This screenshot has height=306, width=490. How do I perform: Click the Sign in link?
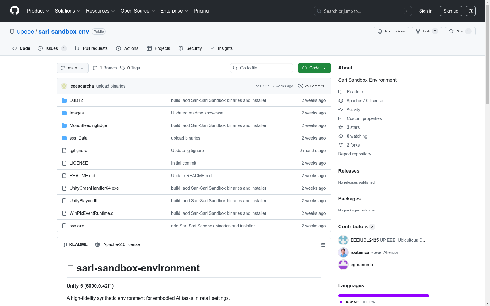click(x=426, y=11)
